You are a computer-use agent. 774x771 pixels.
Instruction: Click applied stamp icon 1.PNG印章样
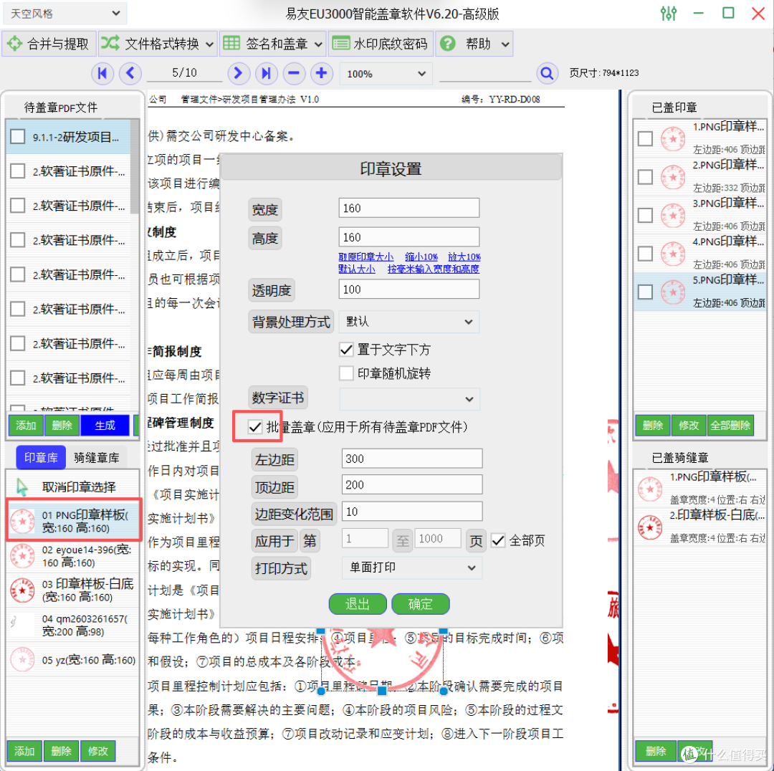(x=673, y=139)
